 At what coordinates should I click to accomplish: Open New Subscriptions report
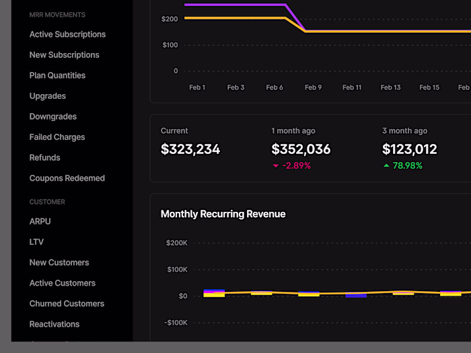pos(65,55)
